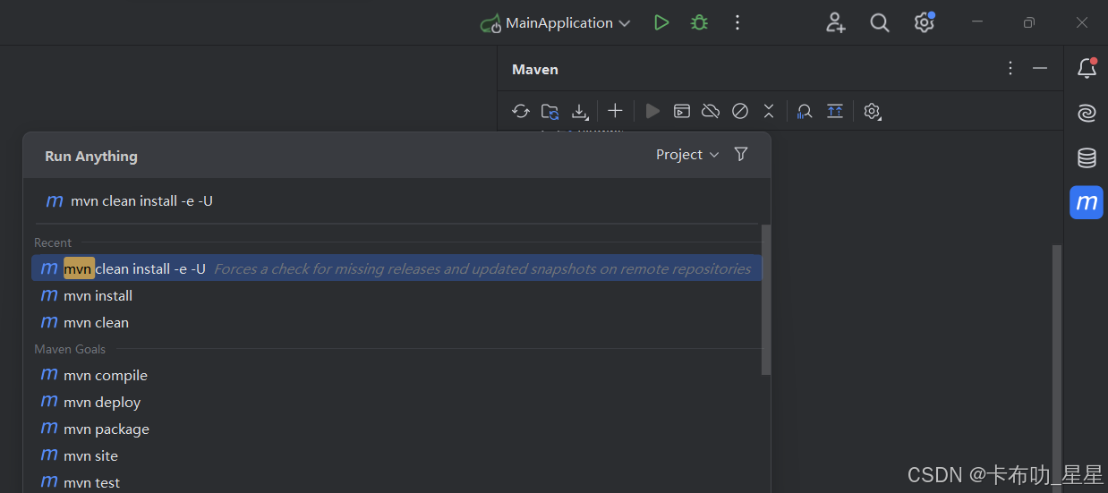Click the blue up-arrows Maven toolbar icon
This screenshot has width=1108, height=493.
click(835, 111)
